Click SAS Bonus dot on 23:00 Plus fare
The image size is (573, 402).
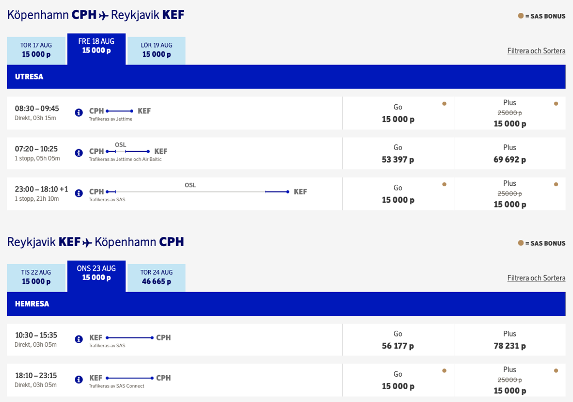(556, 184)
